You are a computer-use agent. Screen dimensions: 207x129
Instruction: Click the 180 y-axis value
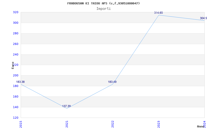(16, 86)
